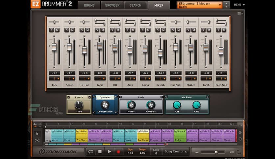Select the first yellow Pre Chorus block

[82, 136]
